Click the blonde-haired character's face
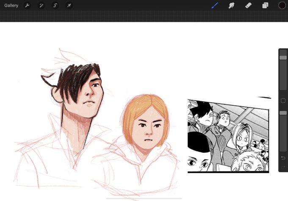The height and width of the screenshot is (201, 288). tap(148, 129)
